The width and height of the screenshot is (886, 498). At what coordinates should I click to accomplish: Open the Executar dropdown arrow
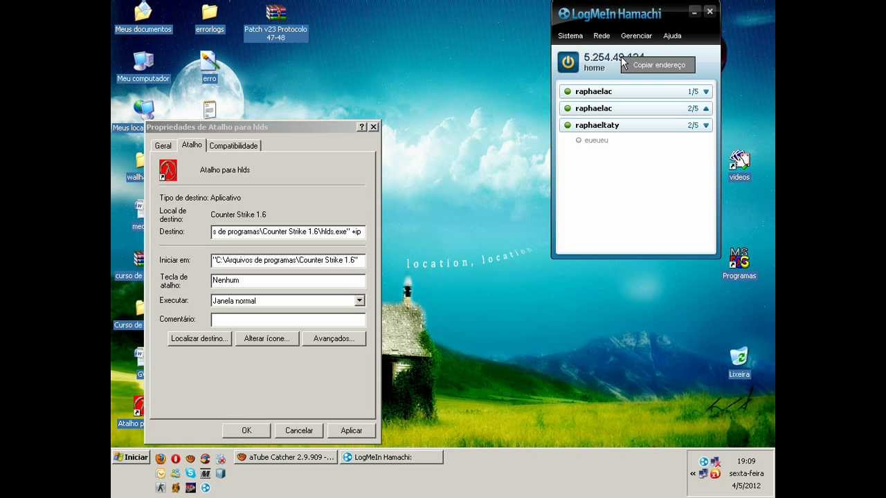(x=359, y=301)
